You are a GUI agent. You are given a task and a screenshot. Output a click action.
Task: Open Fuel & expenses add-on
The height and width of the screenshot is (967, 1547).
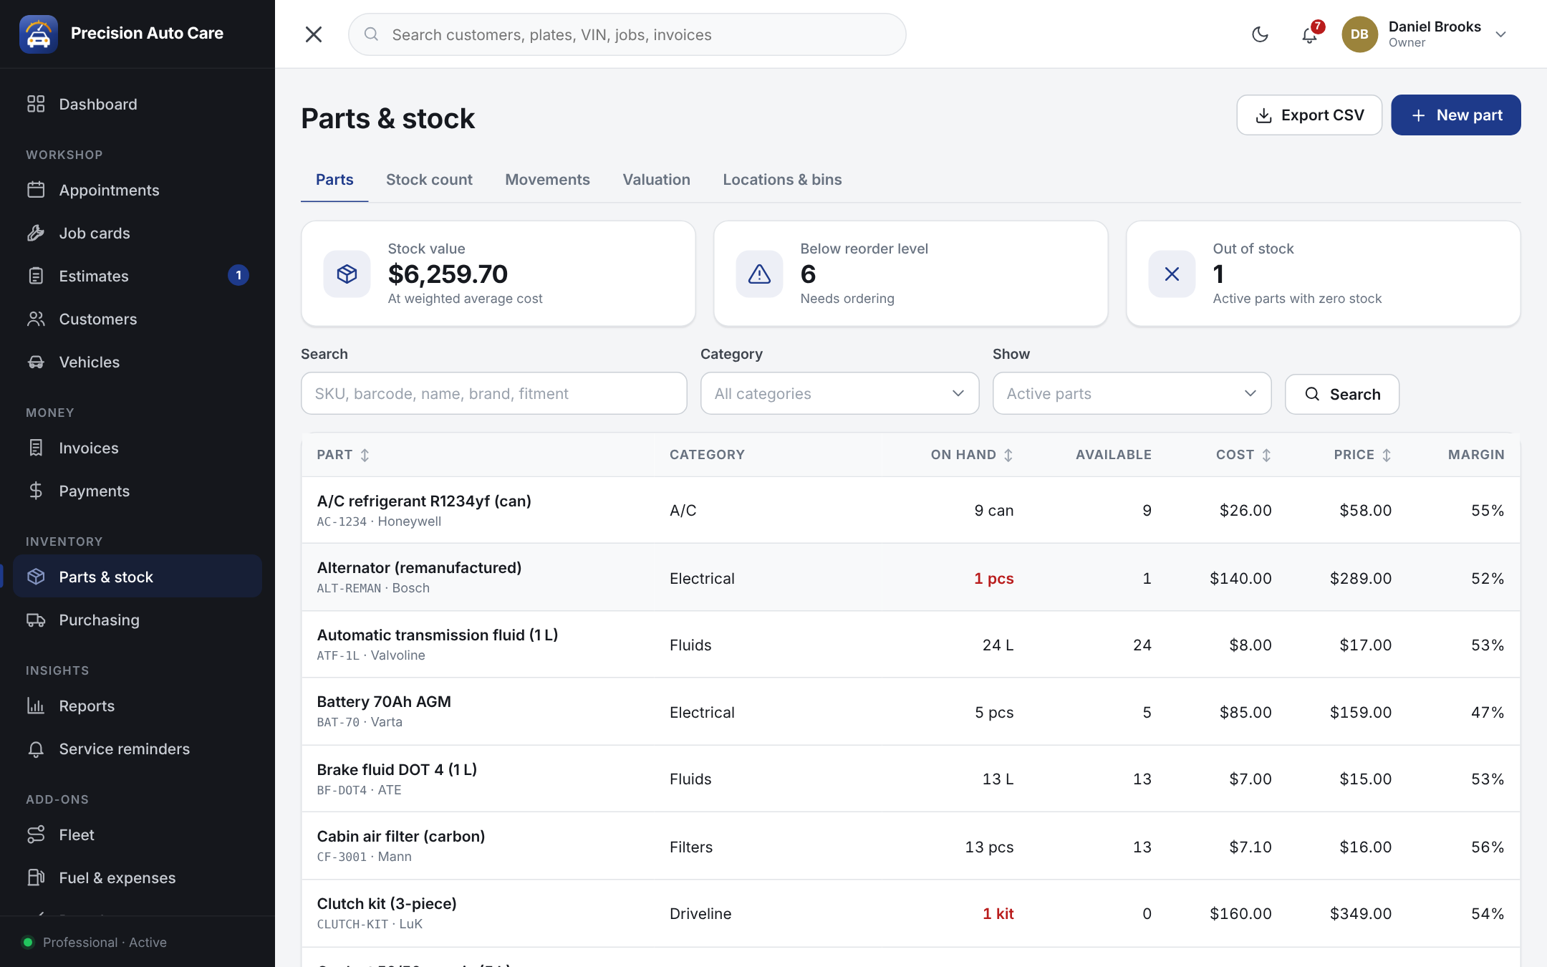[x=138, y=877]
